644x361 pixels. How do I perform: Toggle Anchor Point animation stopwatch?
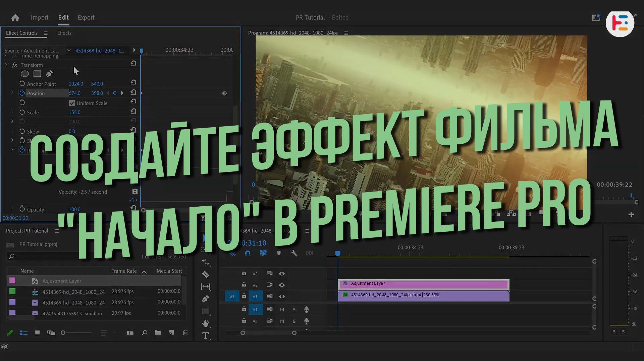[22, 83]
